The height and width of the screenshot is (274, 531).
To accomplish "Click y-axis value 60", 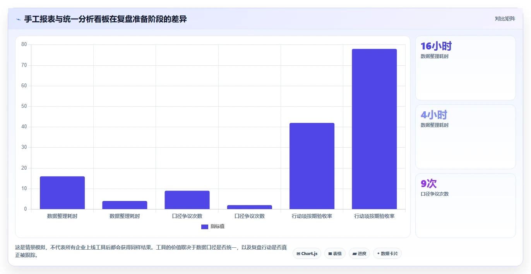I will tap(24, 86).
